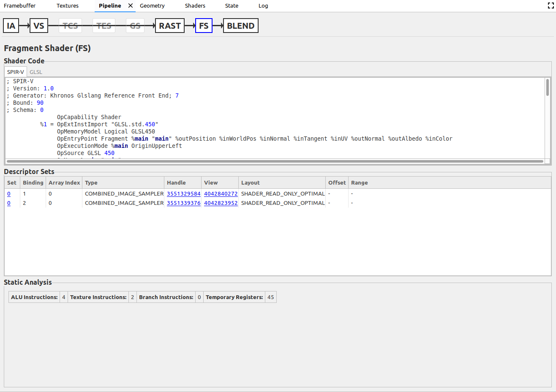Screen dimensions: 556x392
Task: Sort descriptor sets by Layout column header
Action: 251,183
